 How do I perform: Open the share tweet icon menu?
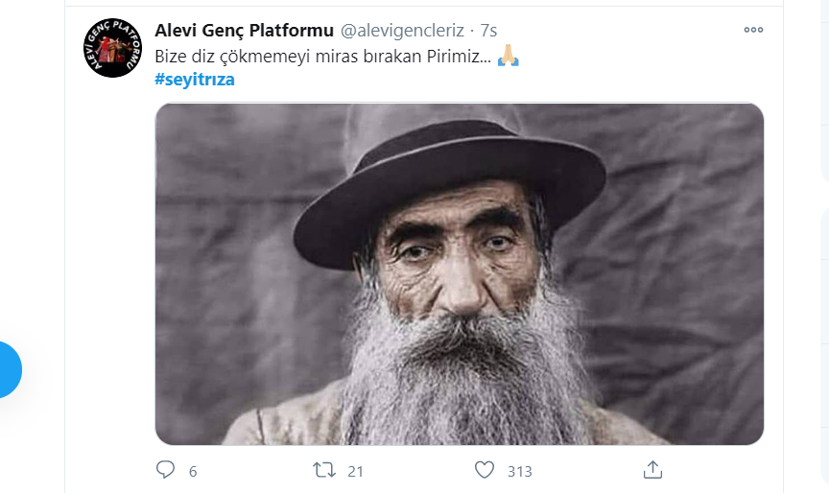pyautogui.click(x=652, y=470)
